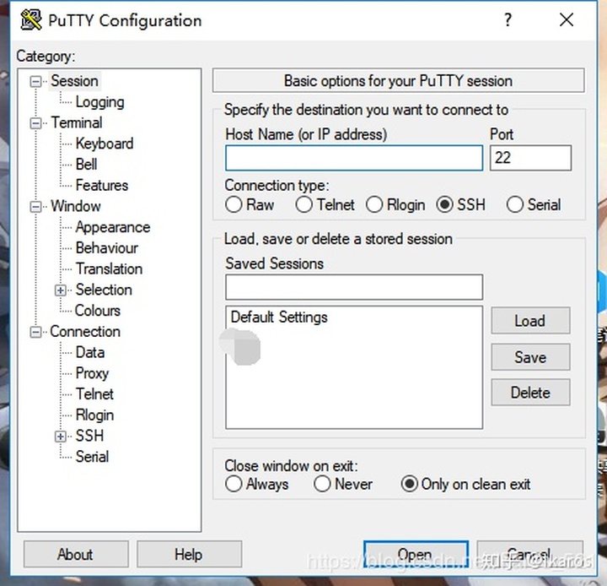Click the Save session button
Viewport: 607px width, 586px height.
pos(530,357)
